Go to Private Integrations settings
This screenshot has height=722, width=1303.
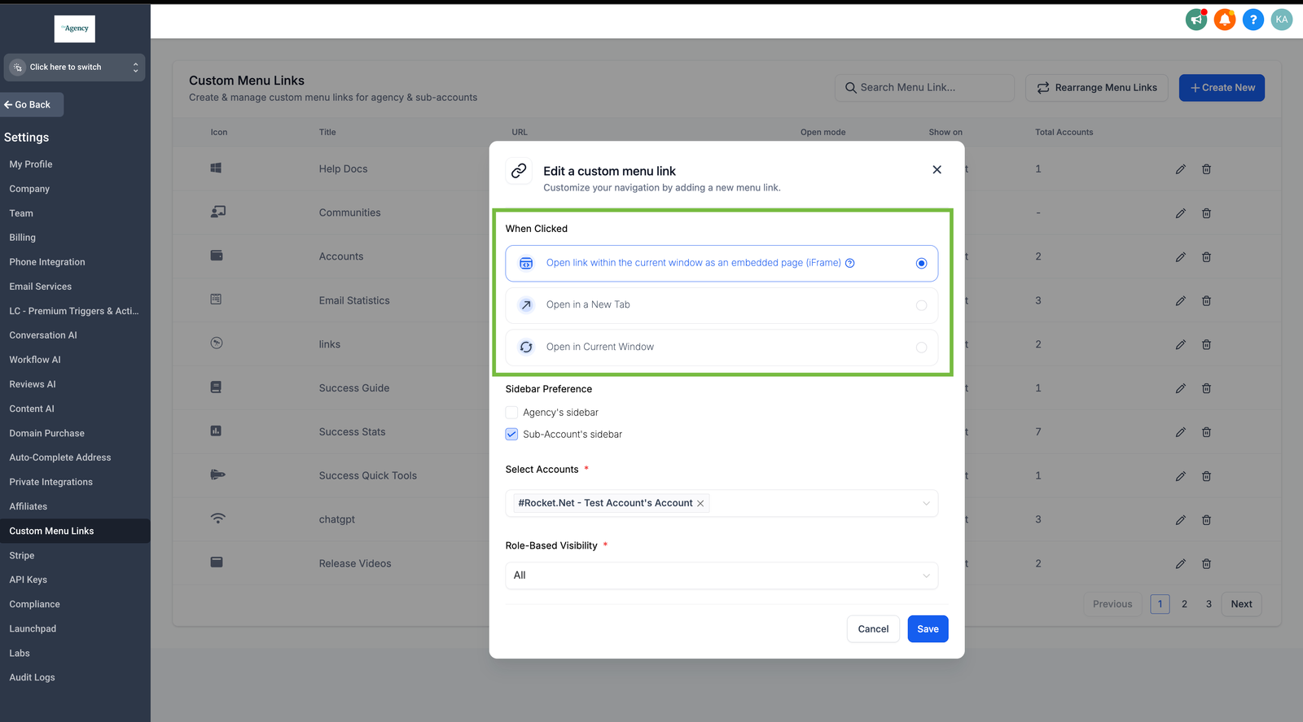51,482
